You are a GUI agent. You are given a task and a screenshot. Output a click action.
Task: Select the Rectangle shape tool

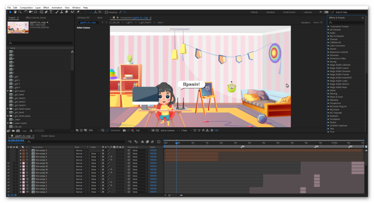pos(42,12)
